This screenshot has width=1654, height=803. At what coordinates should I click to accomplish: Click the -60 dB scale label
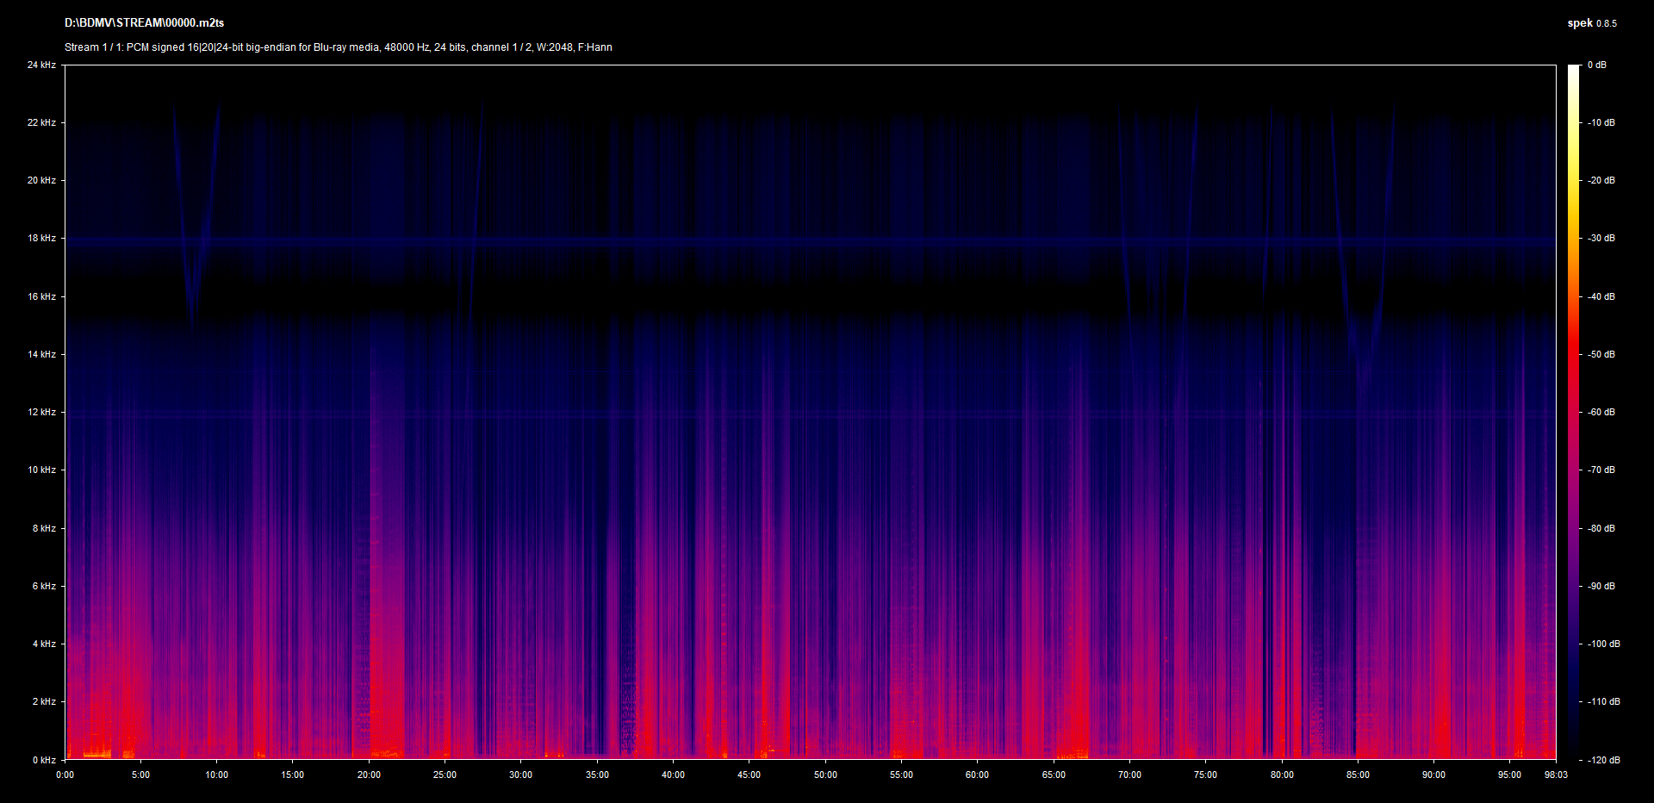pos(1601,412)
